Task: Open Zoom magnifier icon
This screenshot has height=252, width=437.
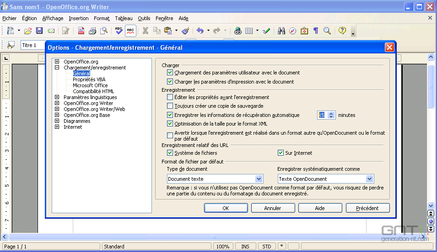Action: pos(327,31)
